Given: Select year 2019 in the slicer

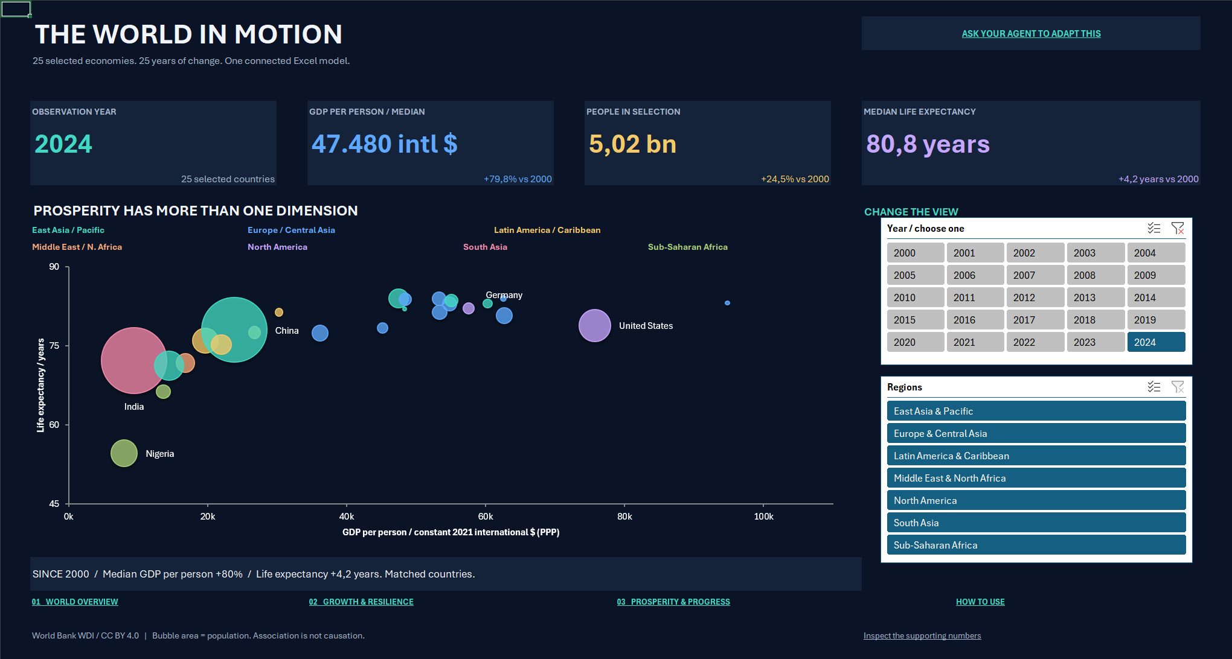Looking at the screenshot, I should [x=1156, y=320].
